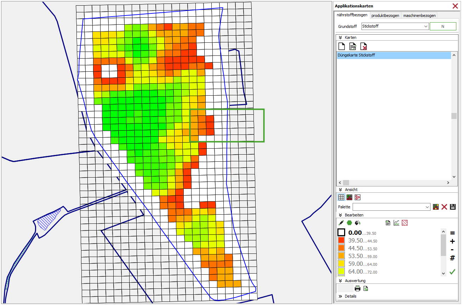
Task: Click the delete map icon with red X
Action: pyautogui.click(x=363, y=46)
